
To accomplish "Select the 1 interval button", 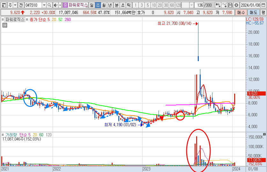I will click(136, 5).
